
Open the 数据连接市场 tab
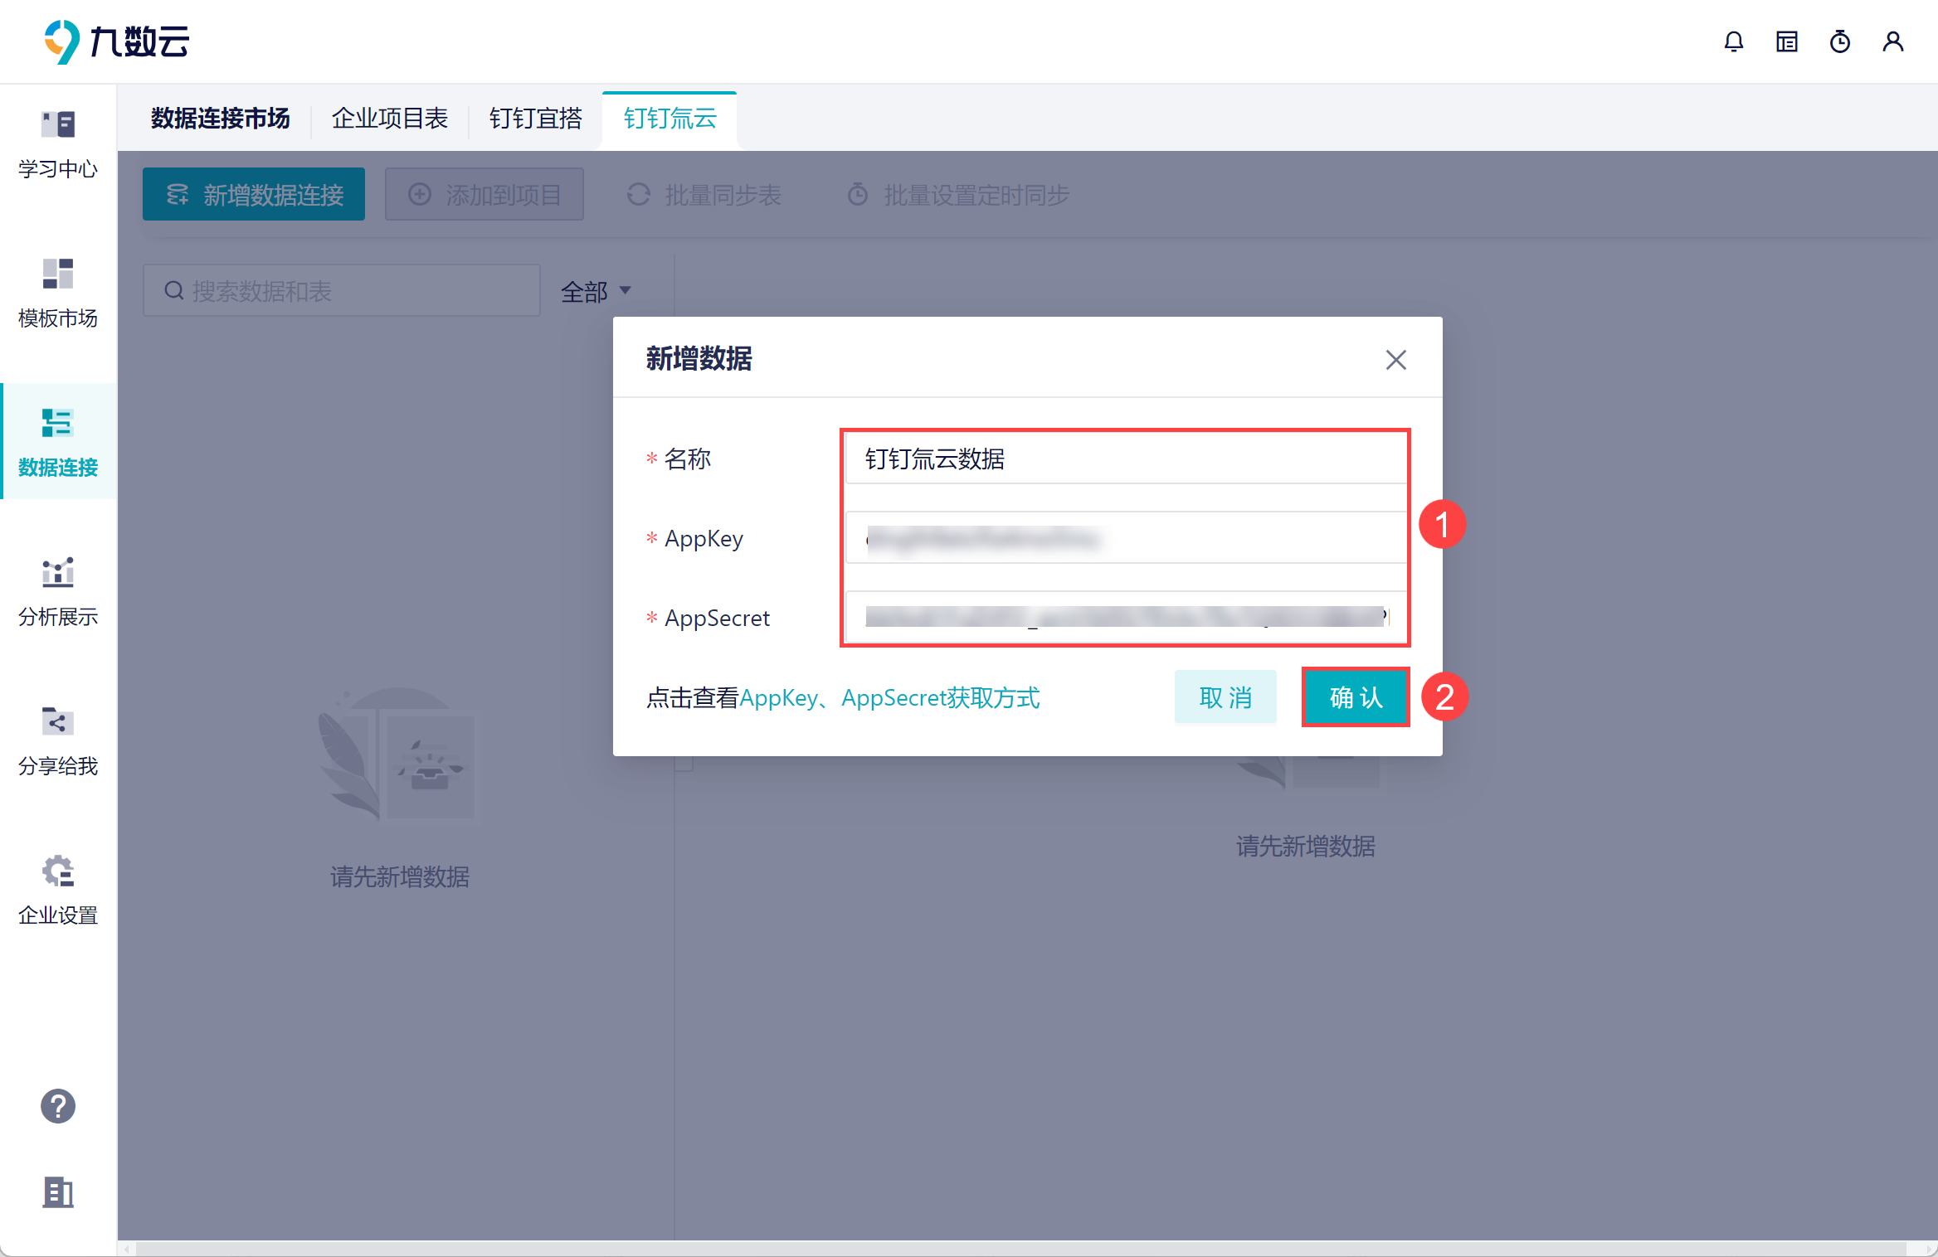(x=220, y=119)
